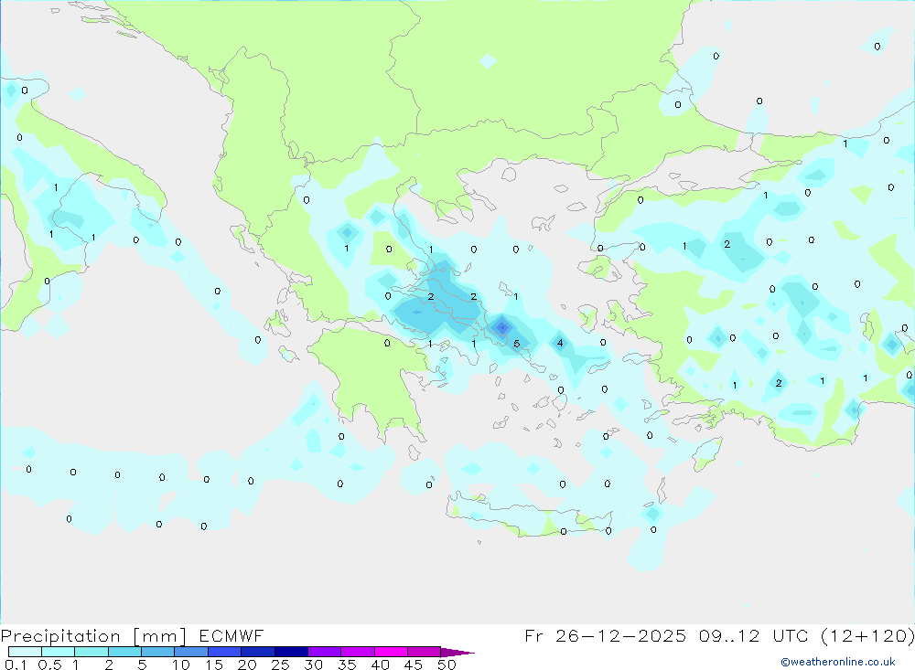Viewport: 915px width, 670px height.
Task: Click the "0.1" legend scale label
Action: pyautogui.click(x=16, y=665)
